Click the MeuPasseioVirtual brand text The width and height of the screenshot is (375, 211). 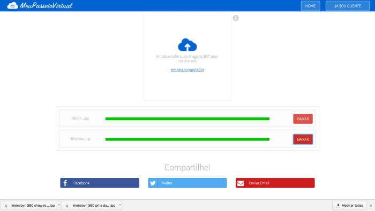46,6
